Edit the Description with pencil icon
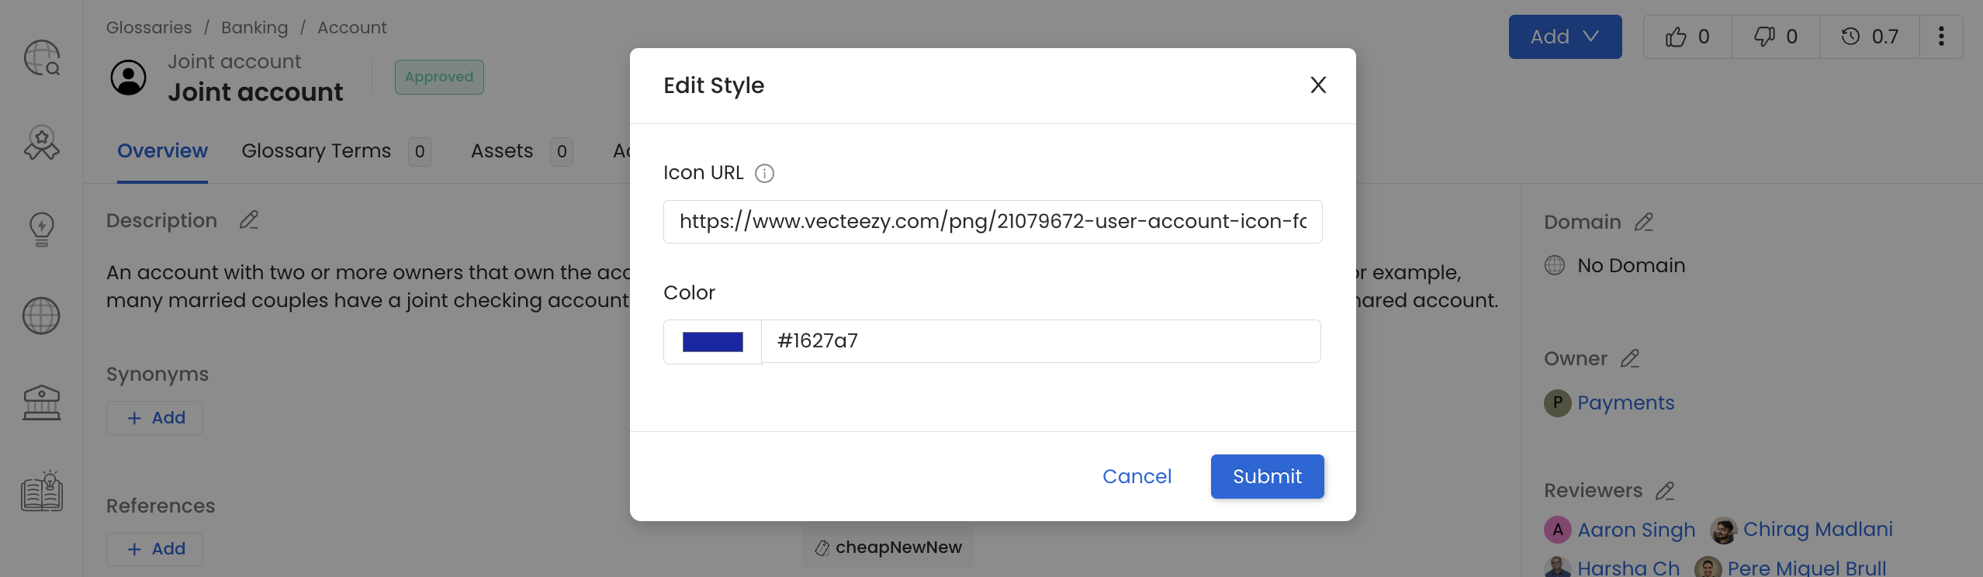The height and width of the screenshot is (577, 1983). coord(248,220)
